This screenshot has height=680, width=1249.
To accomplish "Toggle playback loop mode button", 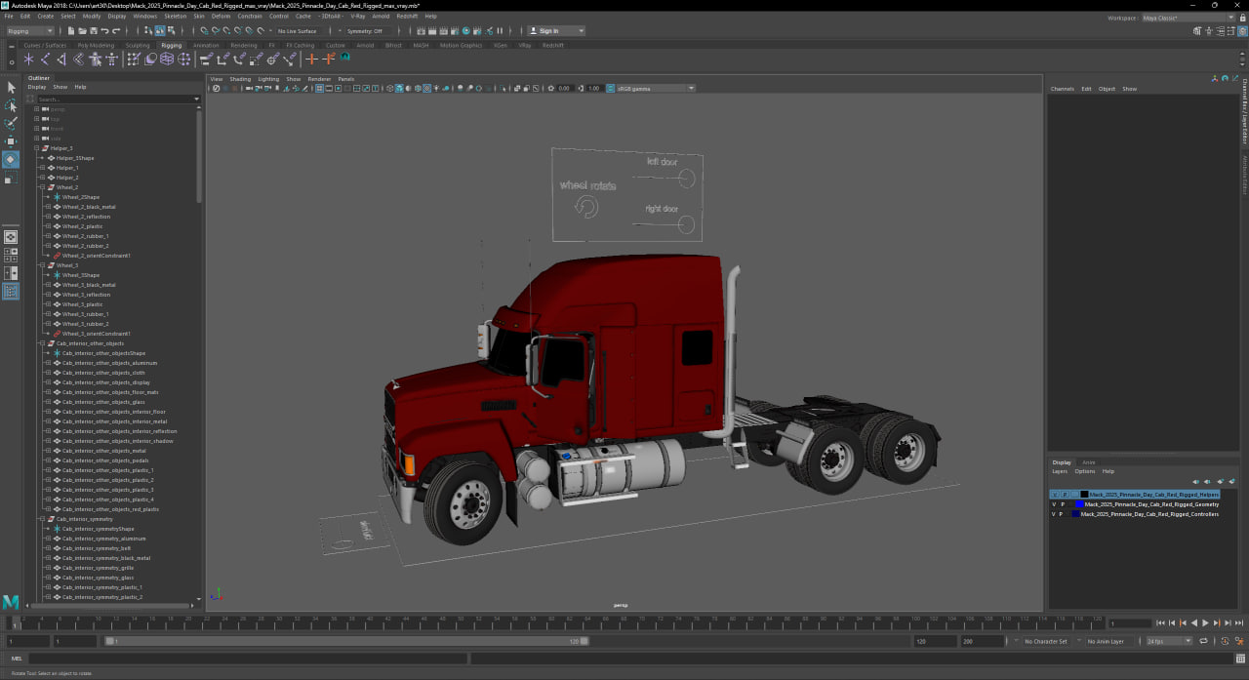I will (x=1203, y=641).
